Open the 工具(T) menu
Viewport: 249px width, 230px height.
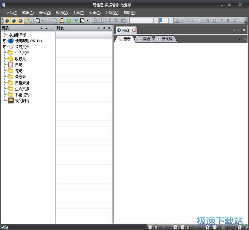tap(78, 13)
